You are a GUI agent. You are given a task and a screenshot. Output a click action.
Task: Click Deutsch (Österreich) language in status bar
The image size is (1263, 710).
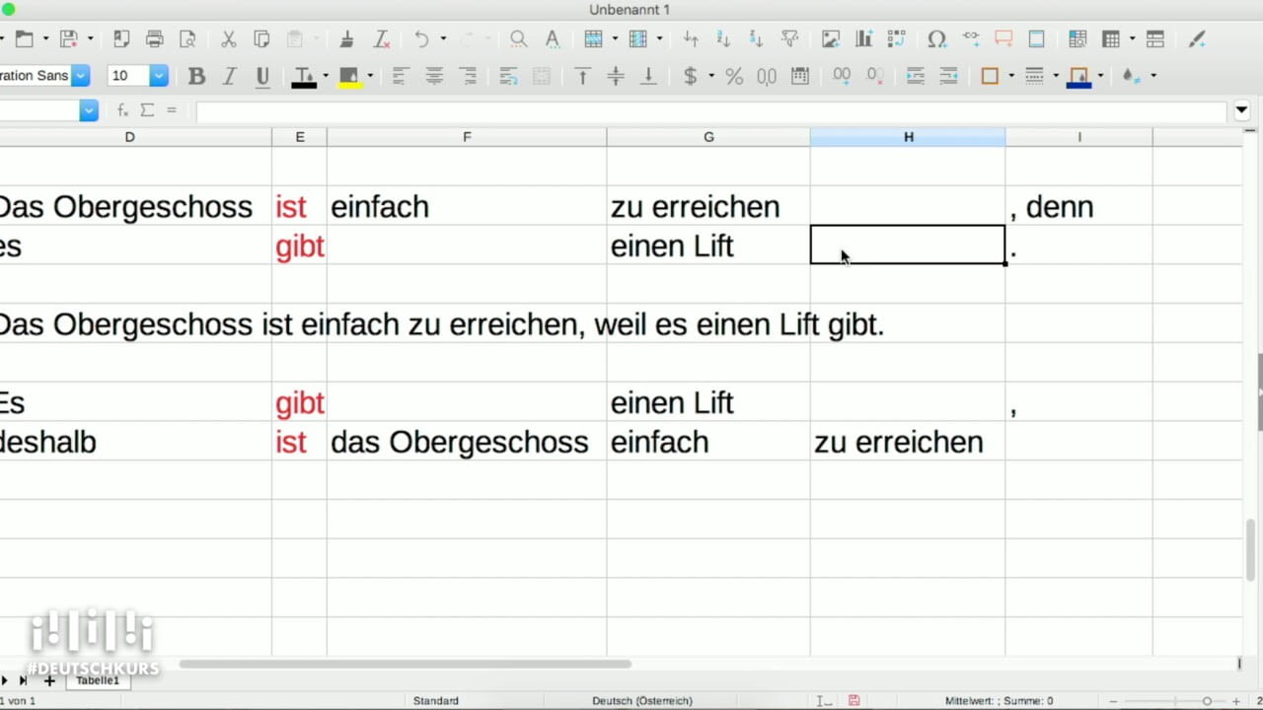point(641,700)
